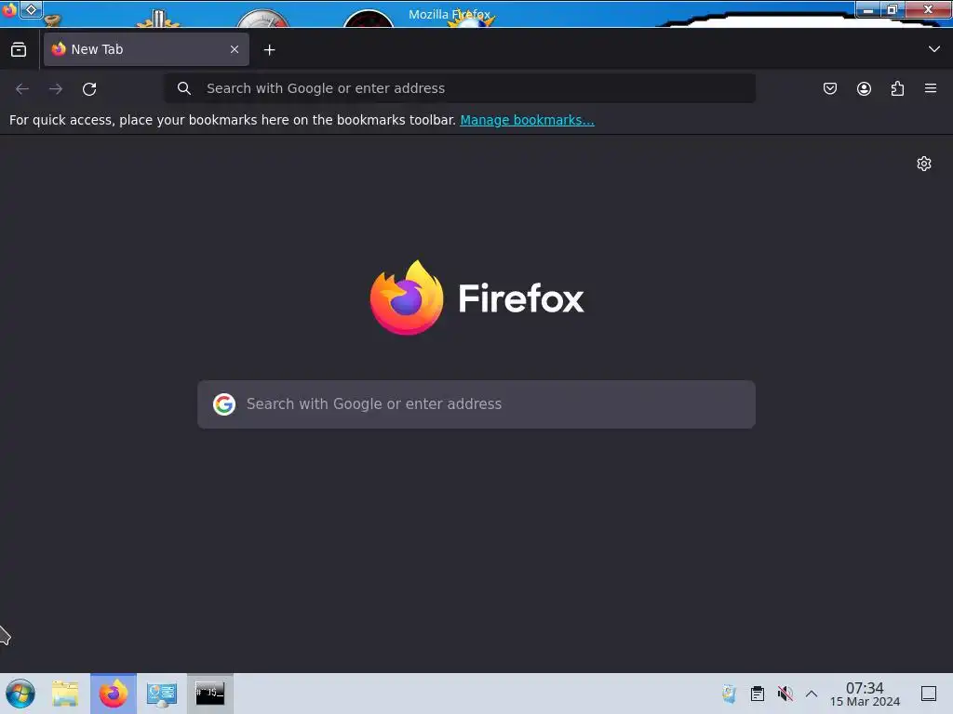Follow the Manage bookmarks link
This screenshot has height=714, width=953.
click(x=527, y=120)
